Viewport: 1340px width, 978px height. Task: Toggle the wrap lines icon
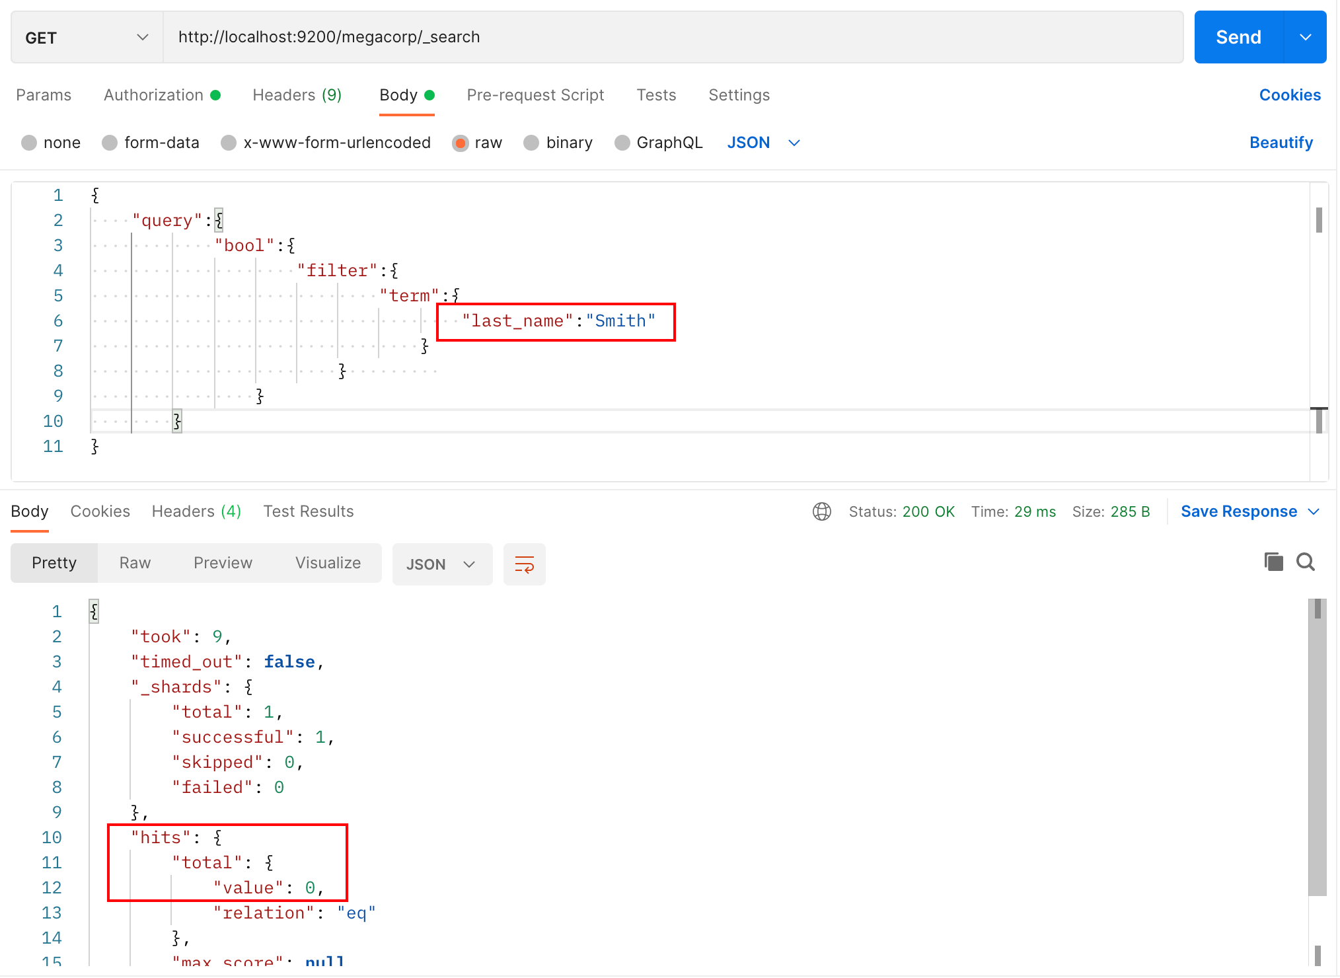(524, 564)
